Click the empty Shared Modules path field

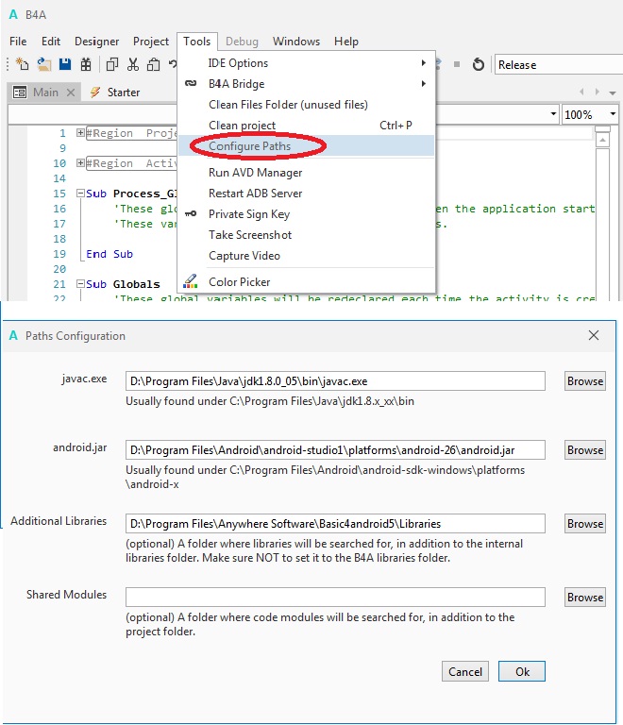335,597
